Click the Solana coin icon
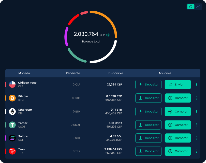 point(12,138)
